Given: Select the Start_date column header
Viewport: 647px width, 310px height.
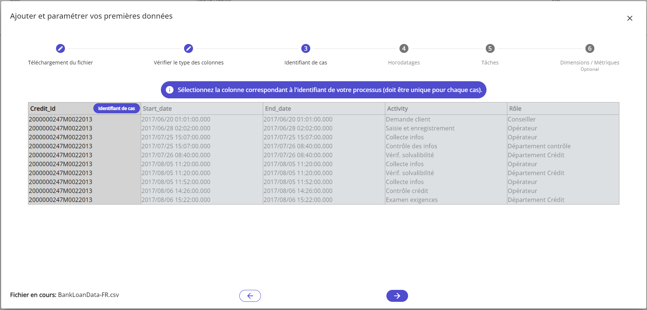Looking at the screenshot, I should coord(157,108).
